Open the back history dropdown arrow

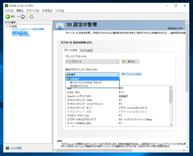coord(18,17)
